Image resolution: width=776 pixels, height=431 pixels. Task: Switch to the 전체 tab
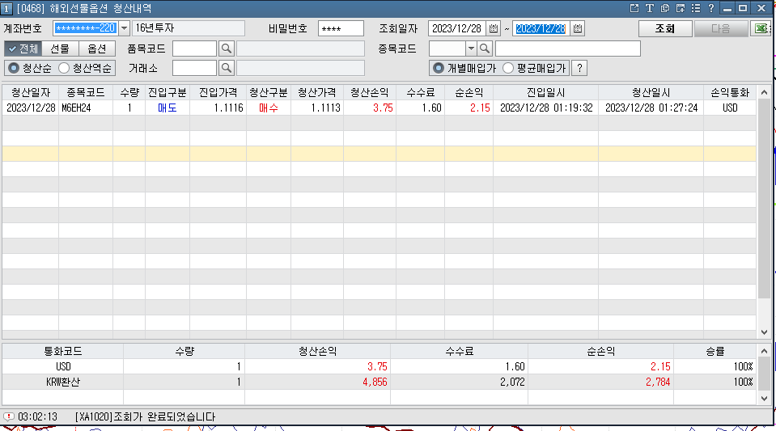click(23, 49)
